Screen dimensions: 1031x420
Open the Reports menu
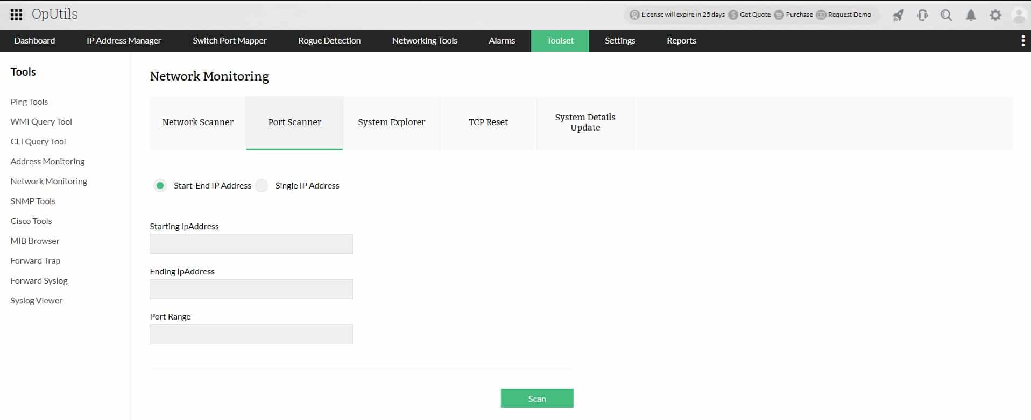pyautogui.click(x=681, y=41)
